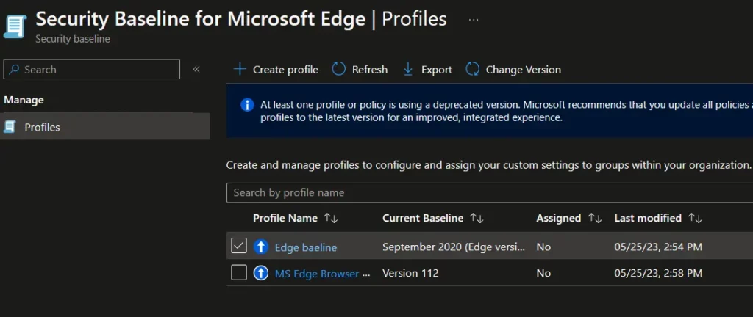Click Change Version
Screen dimensions: 753x317
tap(513, 70)
